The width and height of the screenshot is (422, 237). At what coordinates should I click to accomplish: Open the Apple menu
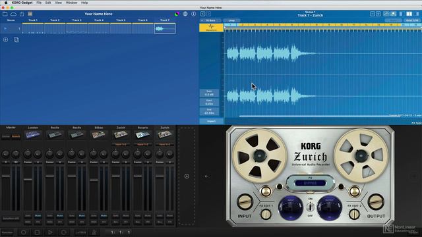point(6,3)
